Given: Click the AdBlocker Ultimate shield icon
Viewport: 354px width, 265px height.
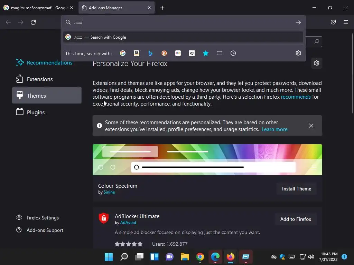Looking at the screenshot, I should pyautogui.click(x=104, y=218).
